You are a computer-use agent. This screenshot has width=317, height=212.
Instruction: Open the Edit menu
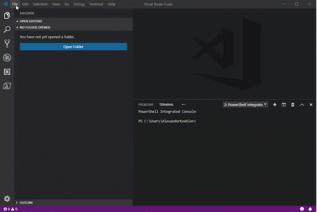(25, 4)
